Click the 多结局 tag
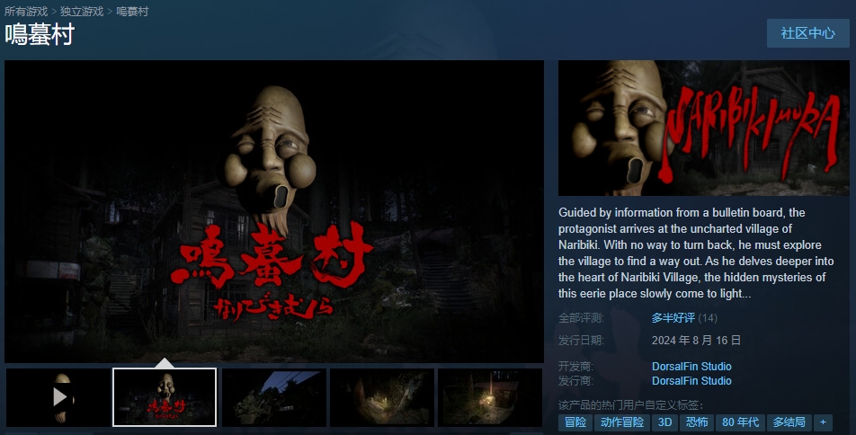Viewport: 856px width, 435px height. point(789,422)
